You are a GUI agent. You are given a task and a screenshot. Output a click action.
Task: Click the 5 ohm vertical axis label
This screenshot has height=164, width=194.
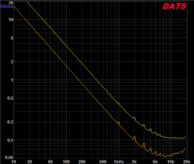[x=12, y=38]
